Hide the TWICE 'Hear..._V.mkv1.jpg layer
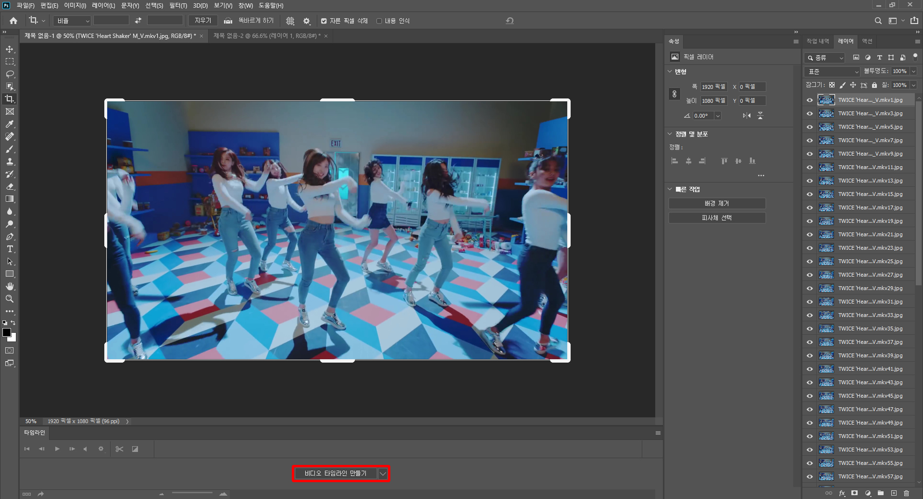The image size is (923, 499). 810,100
